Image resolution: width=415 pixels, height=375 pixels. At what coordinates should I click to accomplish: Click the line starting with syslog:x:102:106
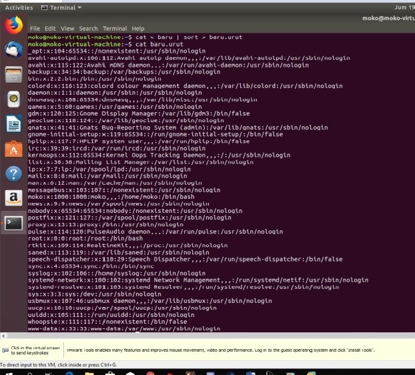pos(117,274)
